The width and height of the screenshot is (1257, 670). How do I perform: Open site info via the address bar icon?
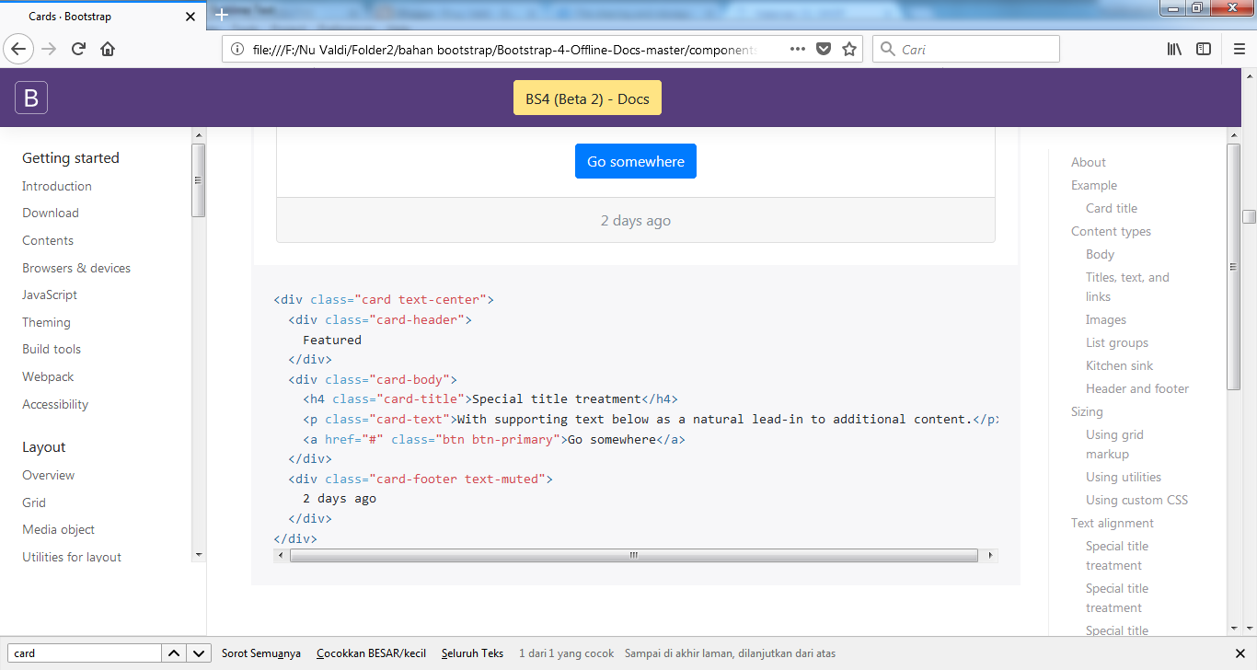237,48
